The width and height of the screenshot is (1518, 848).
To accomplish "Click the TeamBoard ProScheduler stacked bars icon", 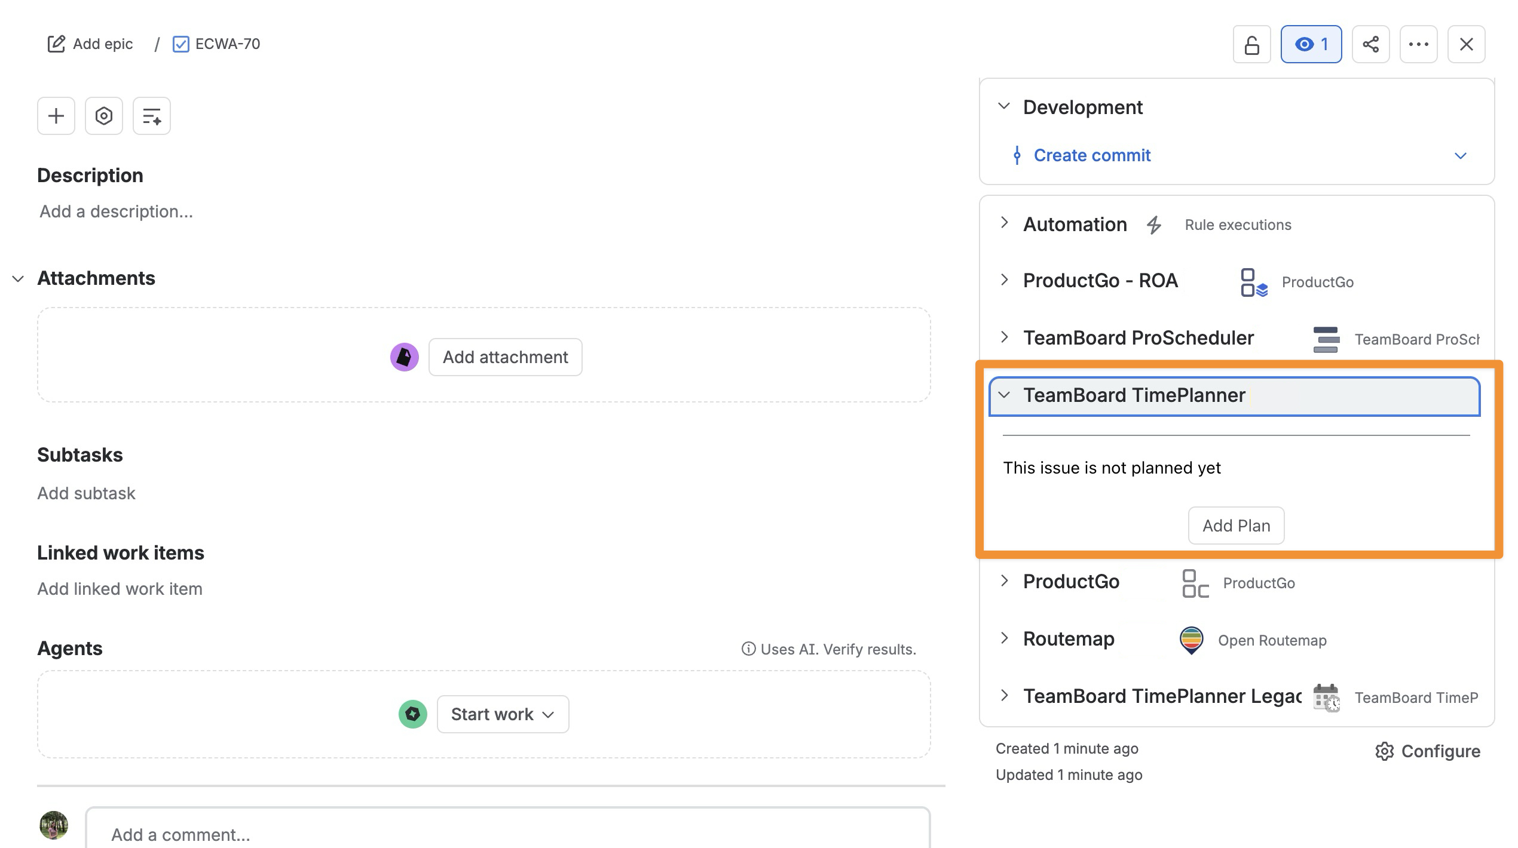I will [1326, 339].
